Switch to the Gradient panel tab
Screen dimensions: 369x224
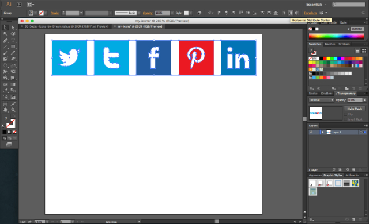coord(326,94)
